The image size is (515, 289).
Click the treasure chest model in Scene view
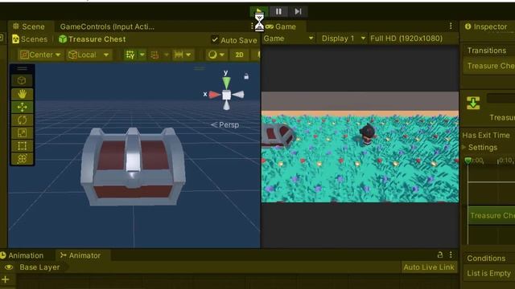click(x=133, y=167)
